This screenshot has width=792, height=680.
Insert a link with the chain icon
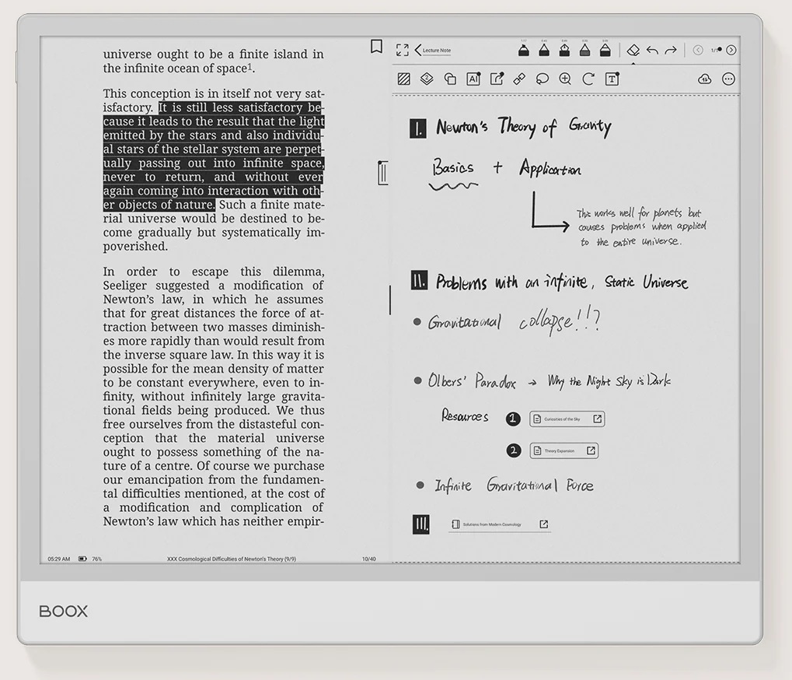pos(519,79)
